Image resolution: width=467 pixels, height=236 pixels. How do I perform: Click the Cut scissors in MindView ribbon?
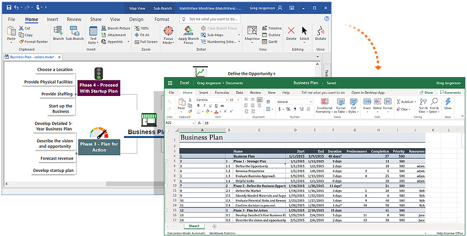[x=21, y=28]
